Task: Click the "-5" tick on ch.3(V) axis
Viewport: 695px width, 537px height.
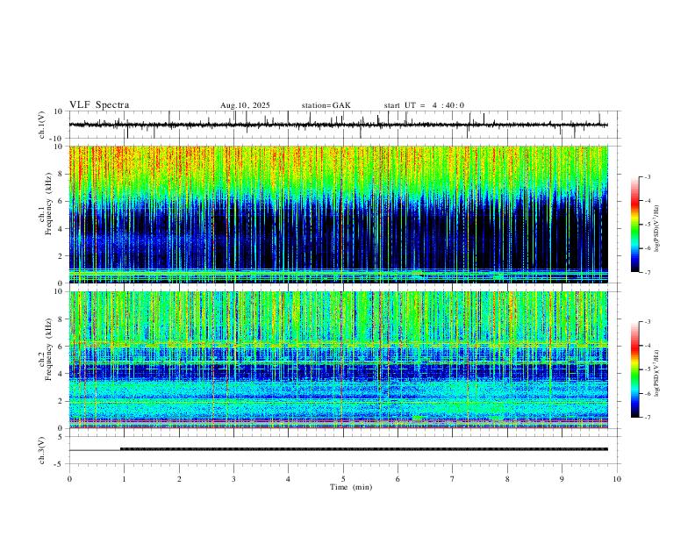Action: pos(60,464)
